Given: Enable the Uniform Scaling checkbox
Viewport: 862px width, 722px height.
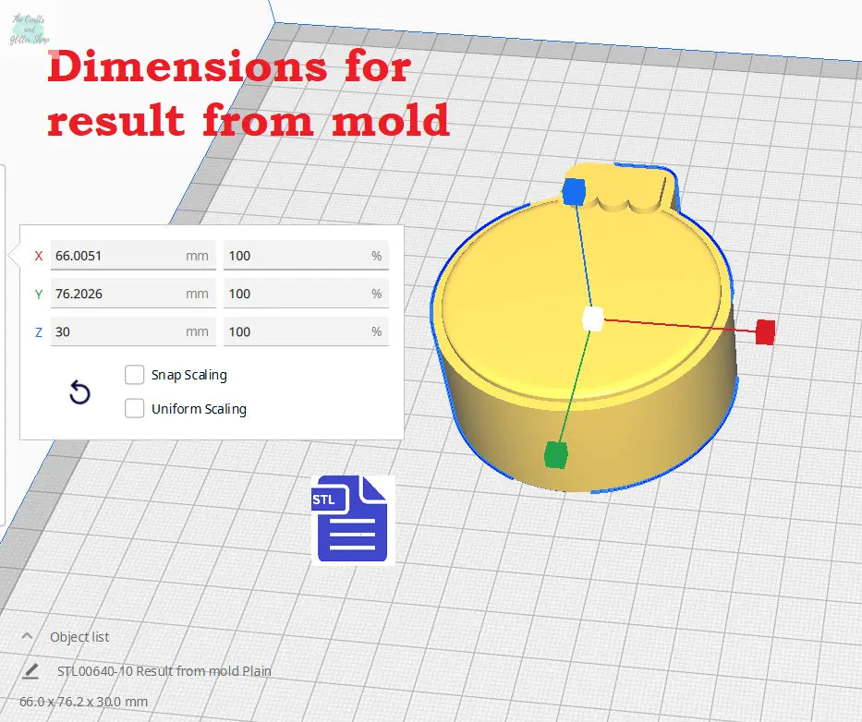Looking at the screenshot, I should (x=135, y=408).
